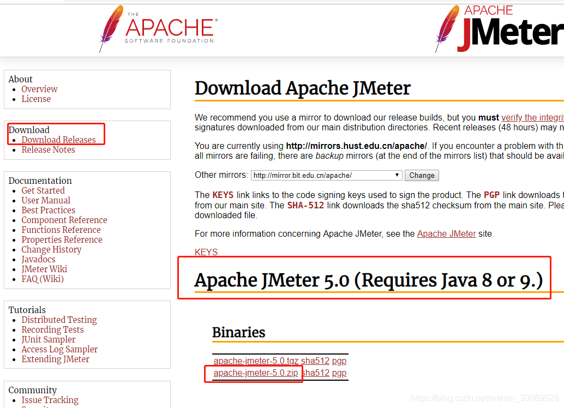Click the Apache JMeter logo
The image size is (564, 408).
[499, 29]
